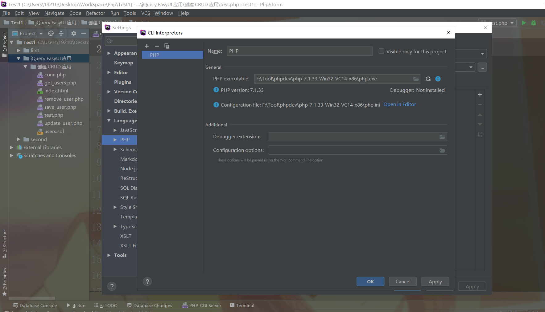The height and width of the screenshot is (312, 545).
Task: Show phpinfo with blue info icon
Action: coord(438,79)
